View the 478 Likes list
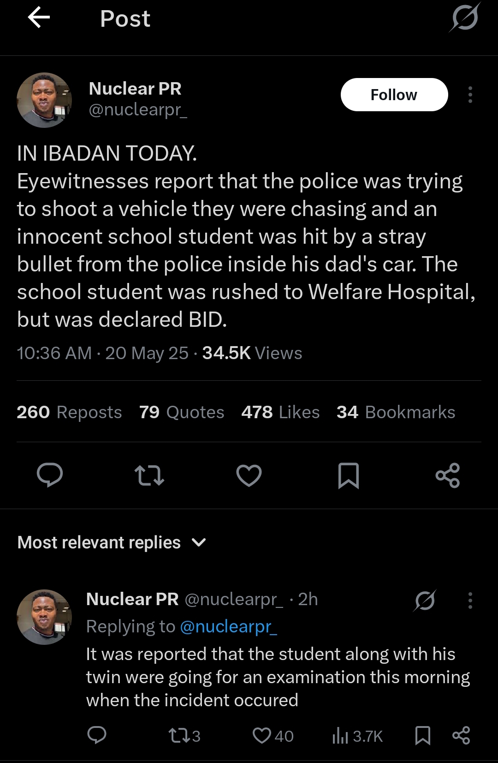The height and width of the screenshot is (763, 498). point(280,412)
